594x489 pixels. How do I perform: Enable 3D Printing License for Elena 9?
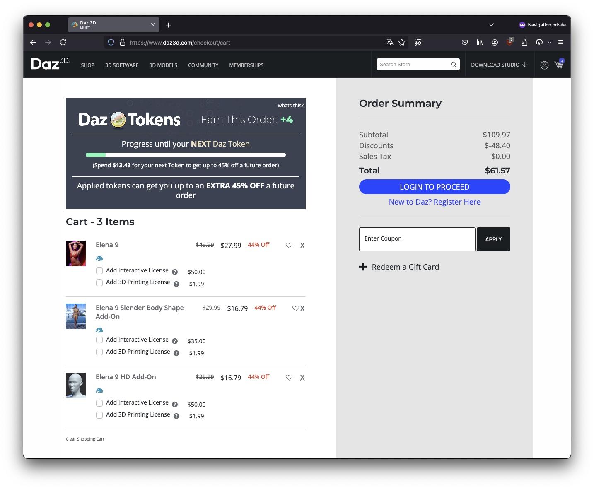tap(99, 283)
